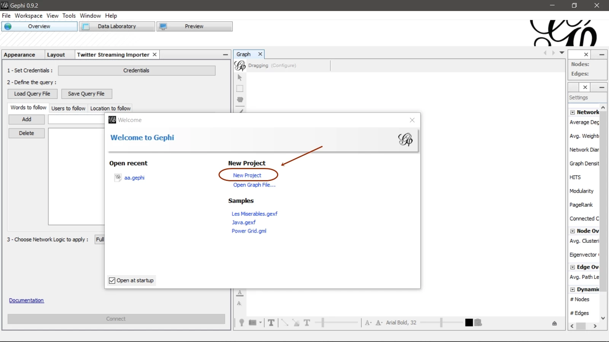Select the Users to follow tab
Viewport: 609px width, 342px height.
(69, 108)
